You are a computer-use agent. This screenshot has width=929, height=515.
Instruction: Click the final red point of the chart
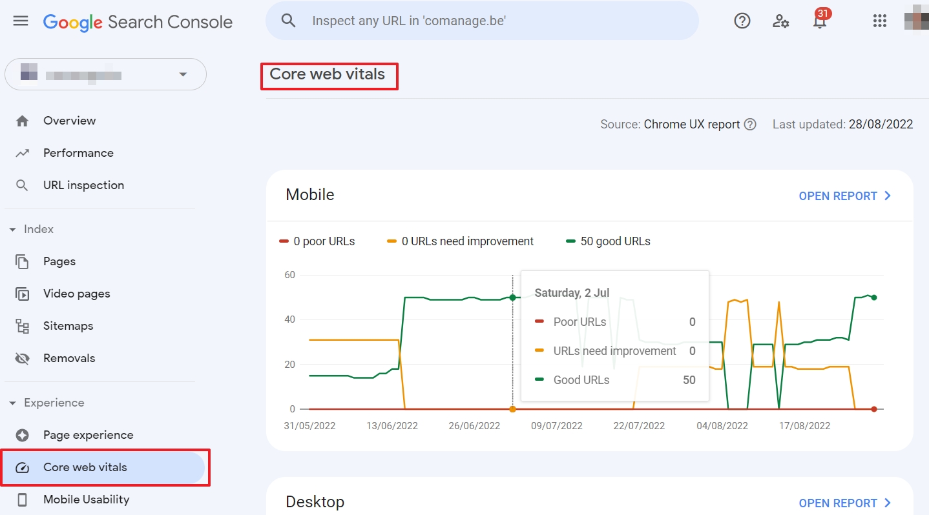tap(874, 409)
